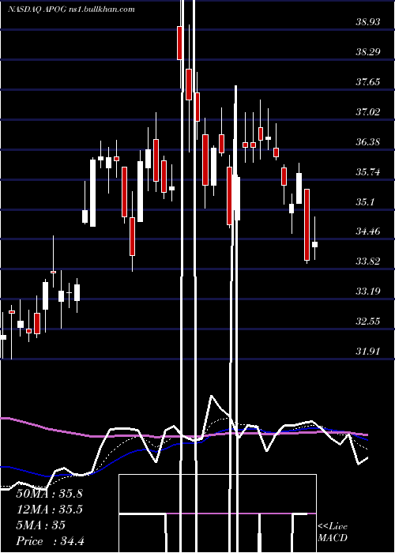Image resolution: width=395 pixels, height=553 pixels.
Task: Click the NASDAQ APOG ns1.bullkhan.com header text
Action: pos(71,9)
